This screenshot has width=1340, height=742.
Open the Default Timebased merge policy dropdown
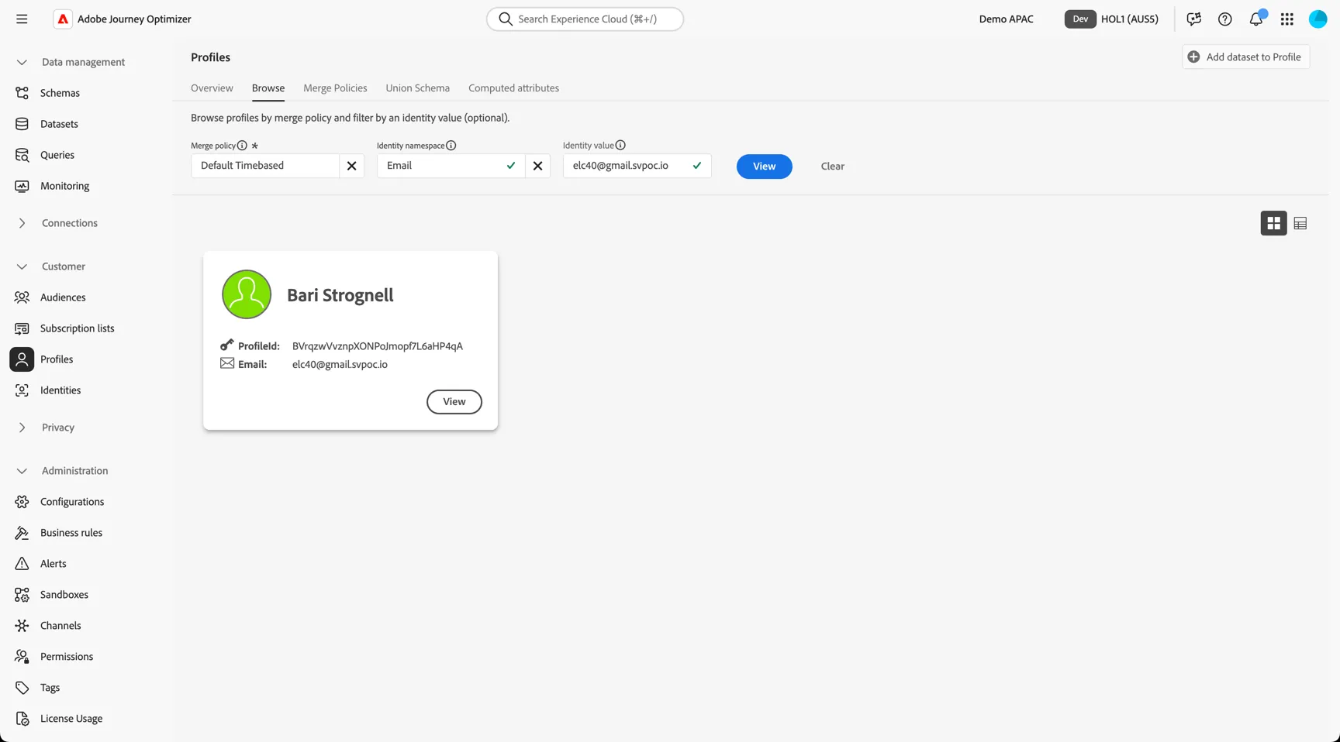click(265, 166)
